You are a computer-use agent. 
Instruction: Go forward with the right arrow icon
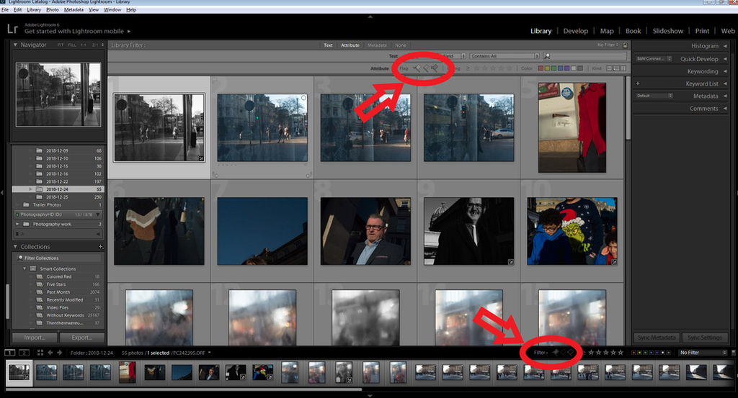[59, 353]
